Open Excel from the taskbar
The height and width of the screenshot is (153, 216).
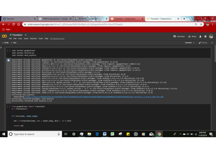tap(113, 134)
